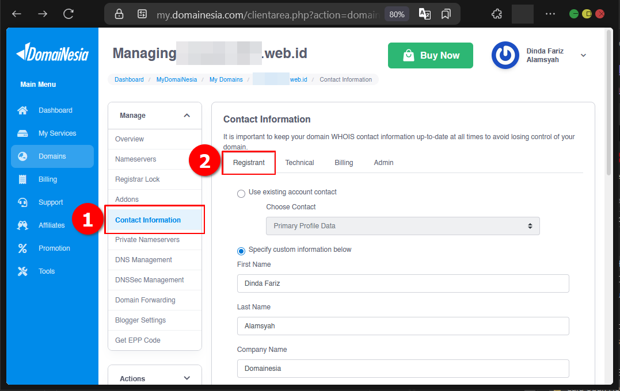Click the Domains globe icon
Viewport: 620px width, 391px height.
click(22, 156)
